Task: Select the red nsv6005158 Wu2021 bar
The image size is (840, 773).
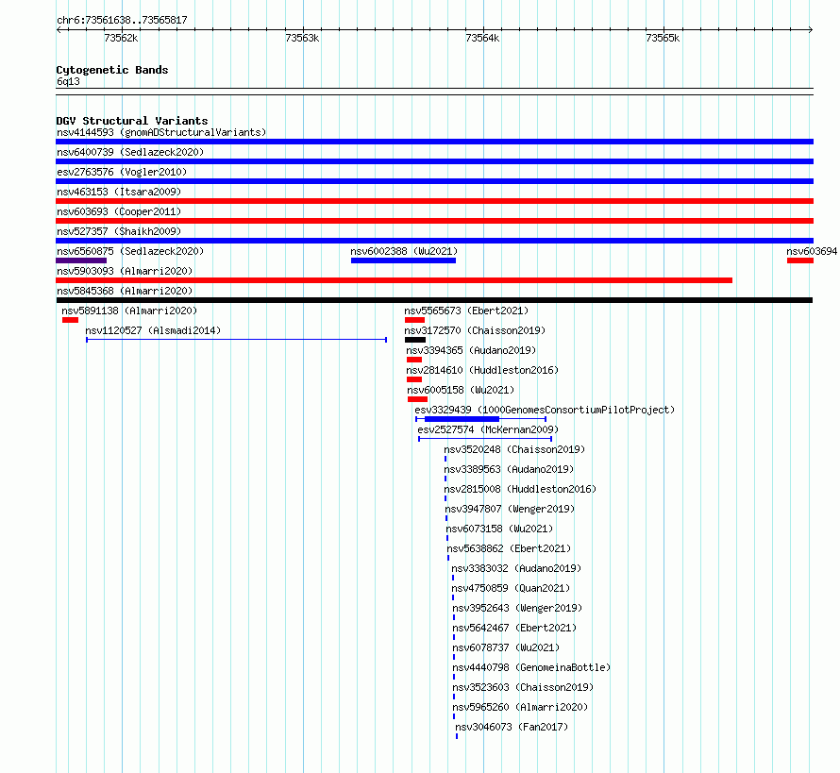Action: click(417, 399)
